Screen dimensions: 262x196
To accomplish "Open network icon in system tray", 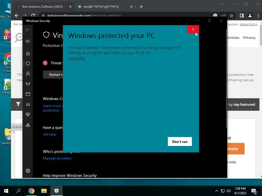I will (x=223, y=191).
